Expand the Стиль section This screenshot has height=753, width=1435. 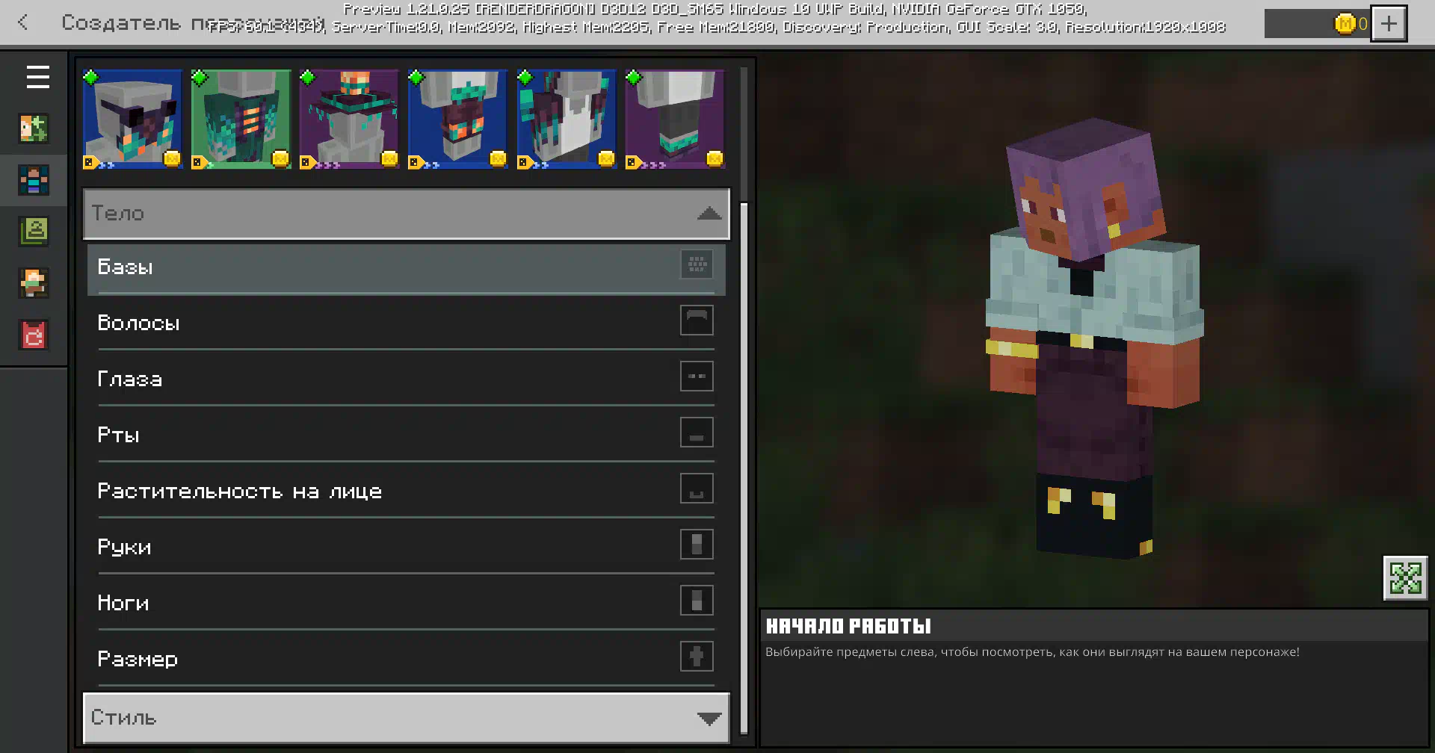tap(406, 718)
